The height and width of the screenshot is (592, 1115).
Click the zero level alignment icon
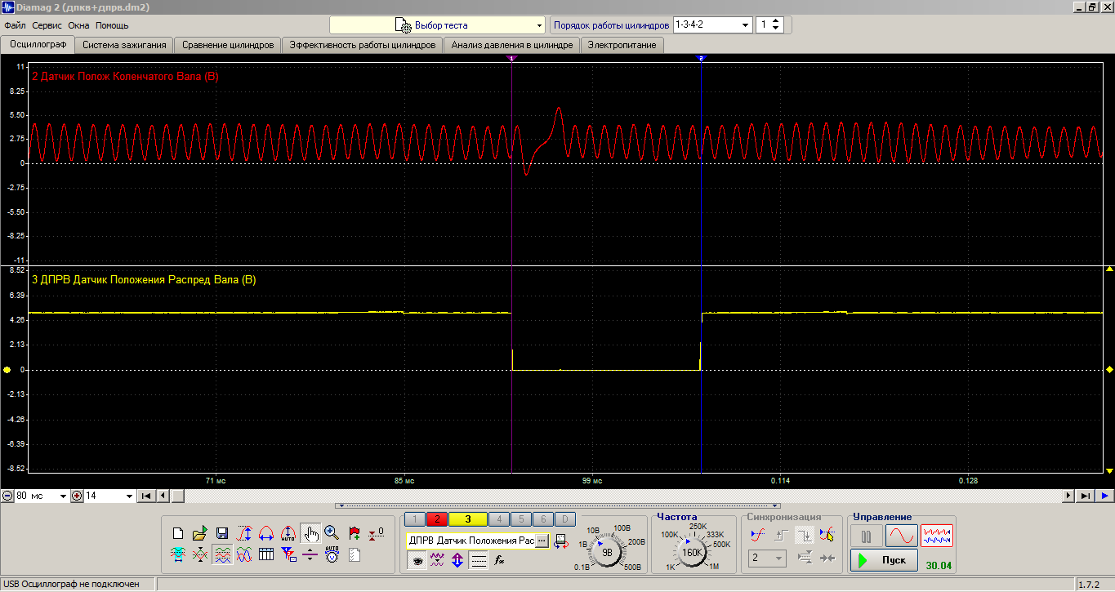pos(377,534)
